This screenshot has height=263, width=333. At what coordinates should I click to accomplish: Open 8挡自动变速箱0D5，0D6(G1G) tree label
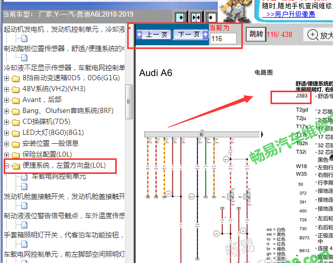point(71,78)
